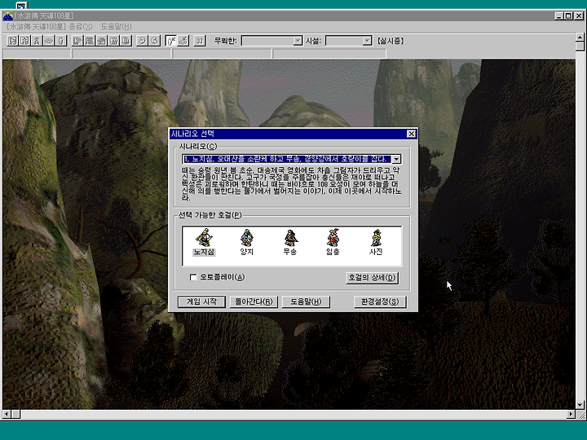Maximize the main game window
The width and height of the screenshot is (587, 440).
click(x=568, y=15)
